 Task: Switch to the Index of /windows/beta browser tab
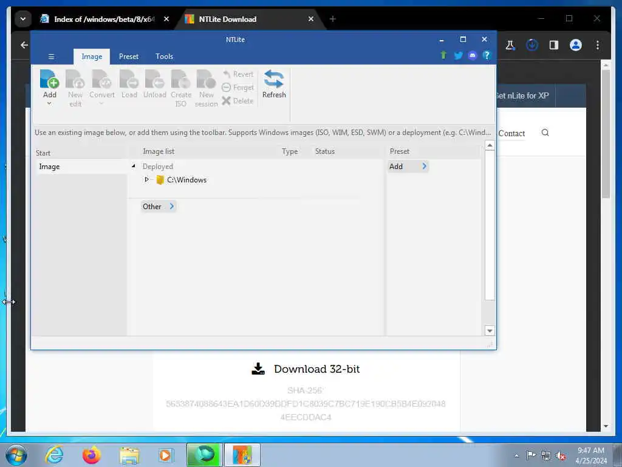pyautogui.click(x=104, y=19)
